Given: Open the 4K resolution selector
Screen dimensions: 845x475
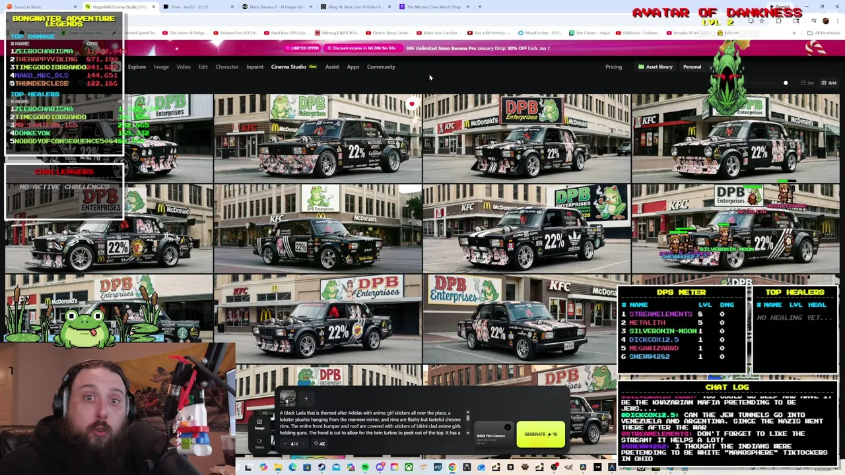Looking at the screenshot, I should coord(320,443).
